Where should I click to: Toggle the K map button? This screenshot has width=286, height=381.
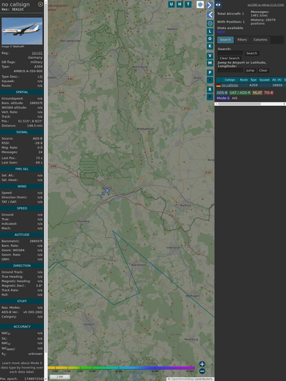click(x=210, y=46)
